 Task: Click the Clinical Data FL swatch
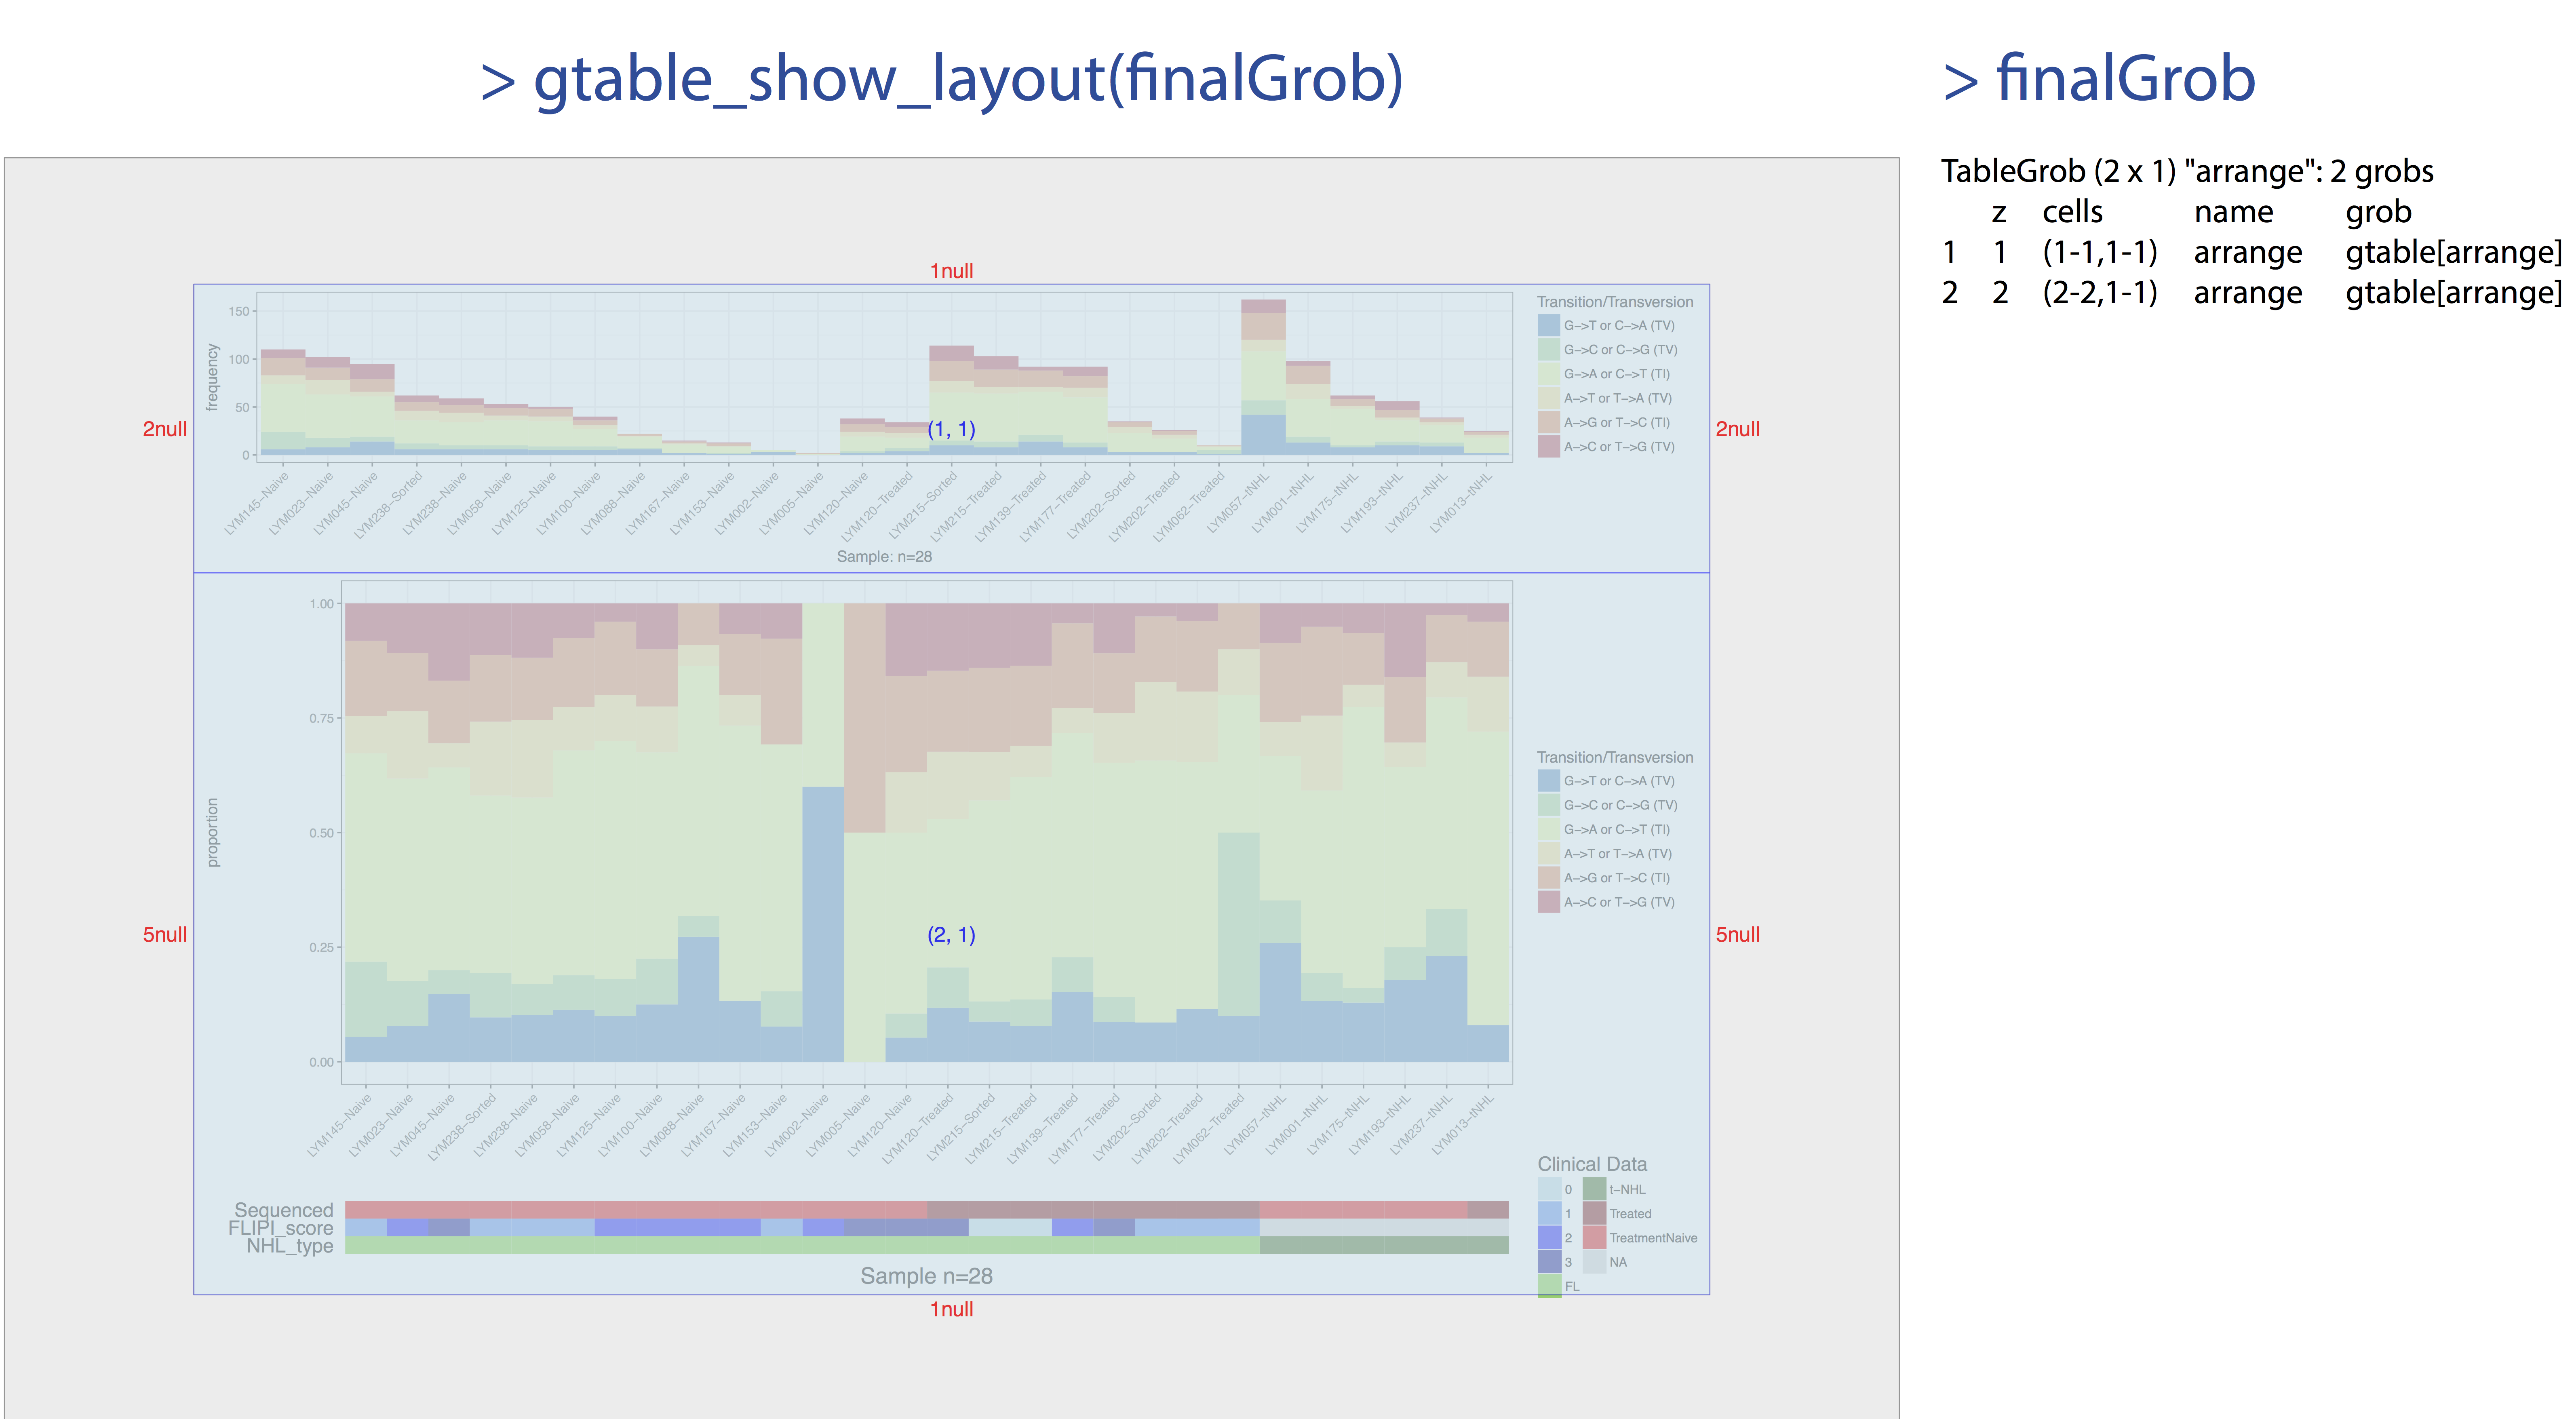(1549, 1286)
